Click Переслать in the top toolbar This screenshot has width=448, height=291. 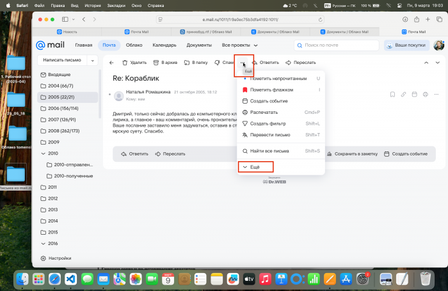coord(301,63)
